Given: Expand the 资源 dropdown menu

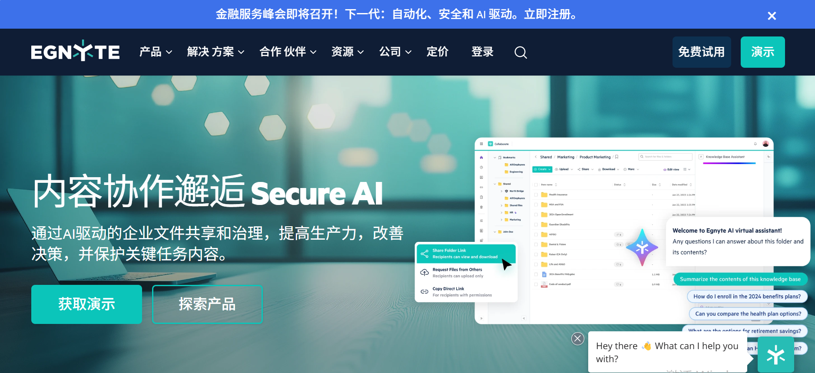Looking at the screenshot, I should [x=347, y=52].
